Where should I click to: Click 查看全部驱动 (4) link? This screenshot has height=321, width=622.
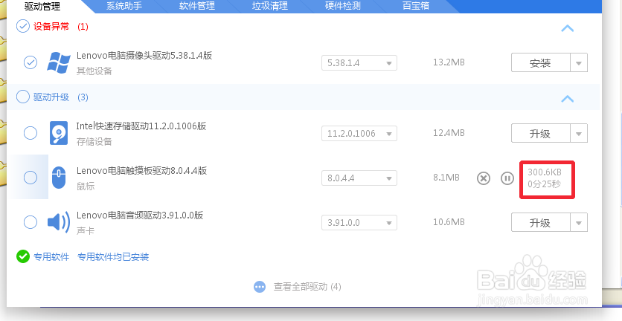pyautogui.click(x=307, y=287)
